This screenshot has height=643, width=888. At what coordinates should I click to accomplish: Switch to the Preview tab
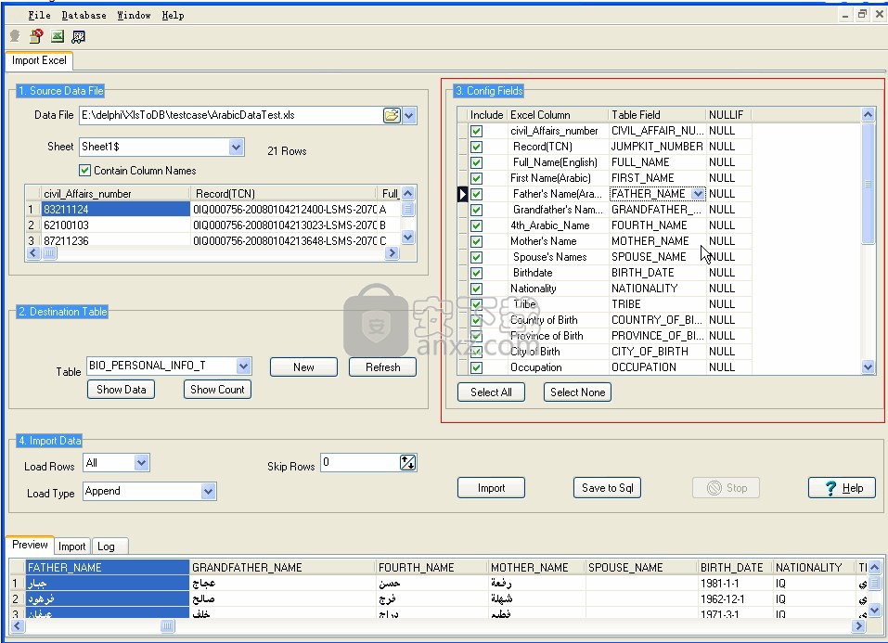30,545
